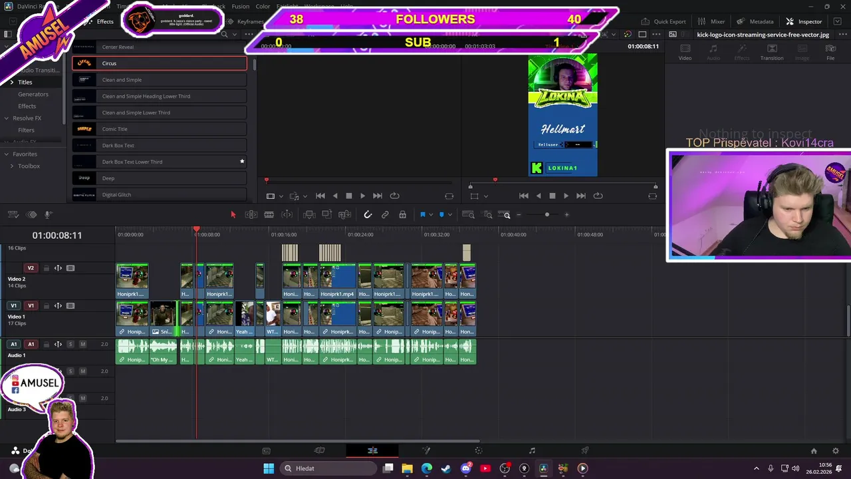The image size is (851, 479).
Task: Play the source viewer forward
Action: click(x=362, y=196)
